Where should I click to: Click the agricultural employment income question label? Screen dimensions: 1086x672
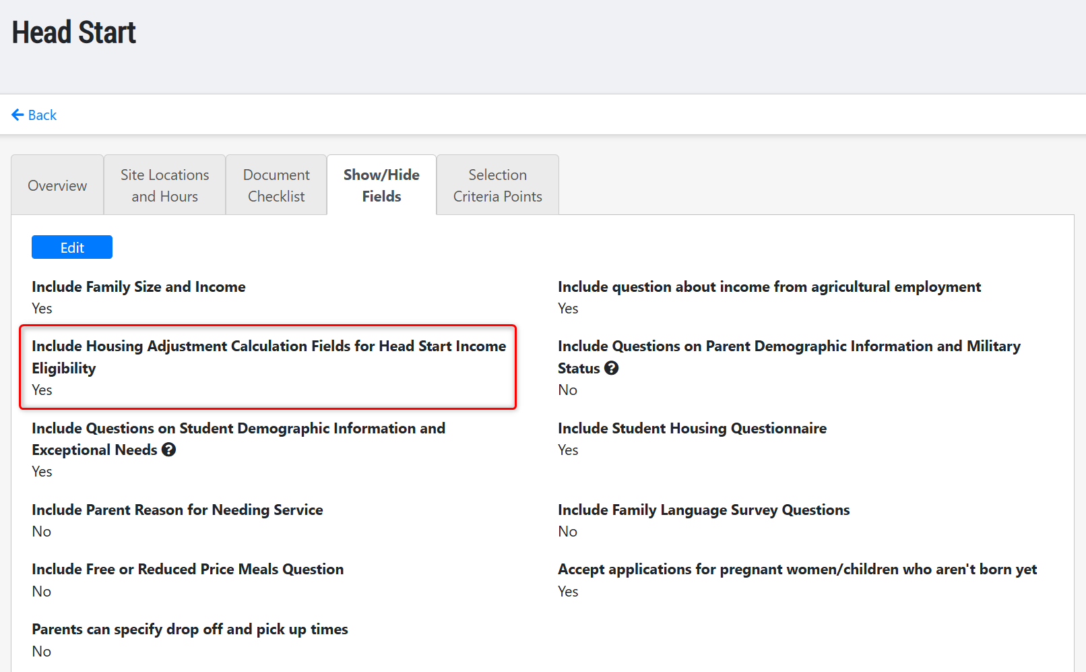769,286
